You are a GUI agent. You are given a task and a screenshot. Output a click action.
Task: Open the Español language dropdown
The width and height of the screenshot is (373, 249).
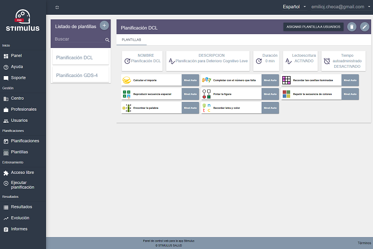(294, 7)
